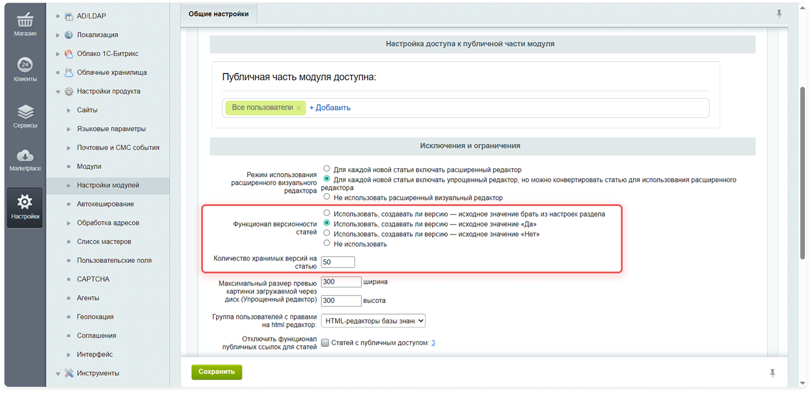The width and height of the screenshot is (811, 393).
Task: Click the green Сохранить button
Action: [217, 372]
